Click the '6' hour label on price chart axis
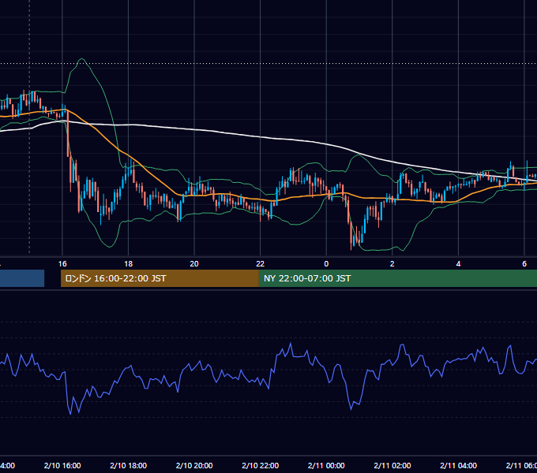 (524, 263)
